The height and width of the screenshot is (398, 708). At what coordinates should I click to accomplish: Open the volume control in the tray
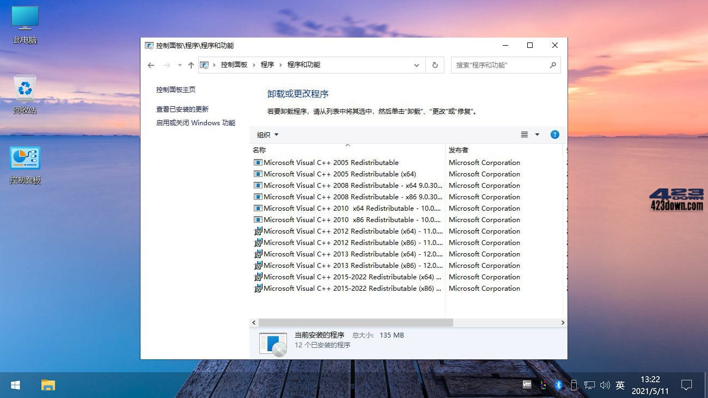tap(605, 385)
